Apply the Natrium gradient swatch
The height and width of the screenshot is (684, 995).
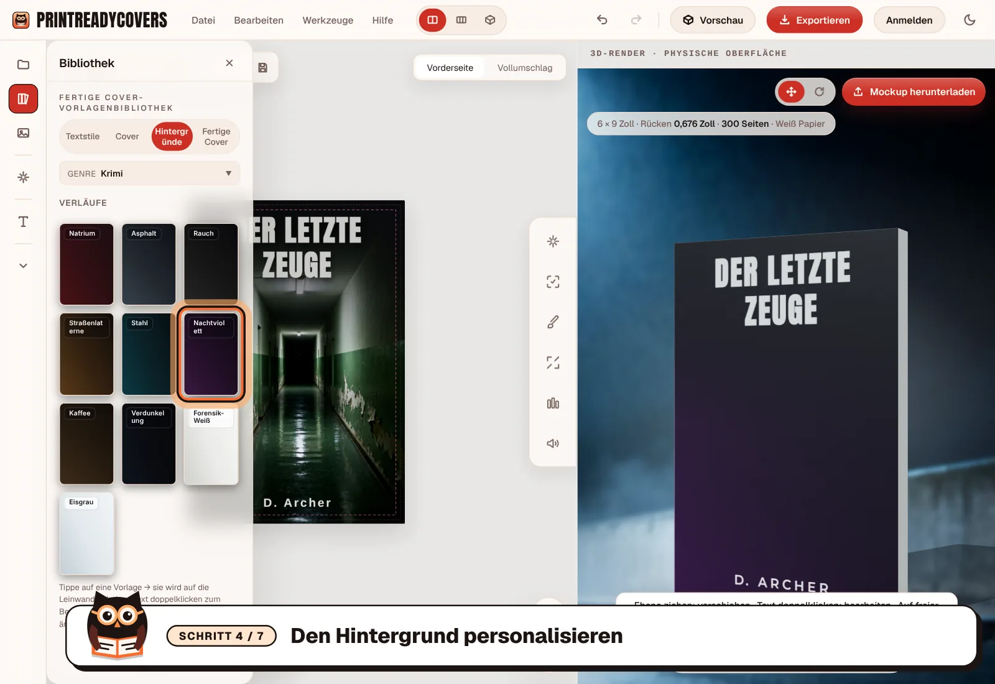[x=86, y=264]
